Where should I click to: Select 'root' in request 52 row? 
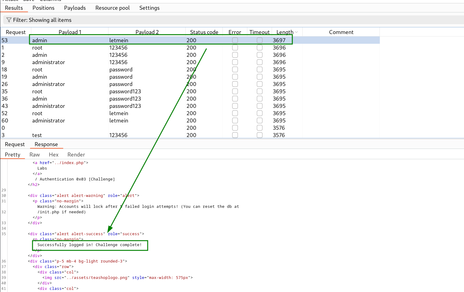click(37, 113)
